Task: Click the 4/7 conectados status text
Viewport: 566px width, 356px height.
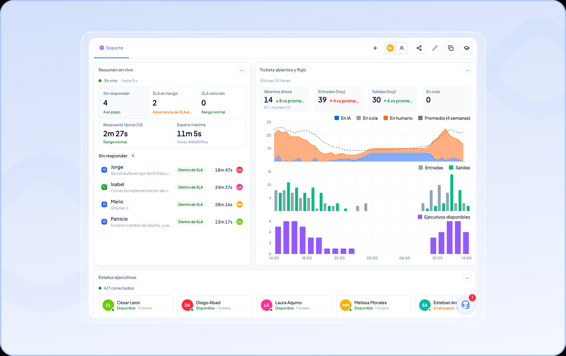Action: [119, 288]
